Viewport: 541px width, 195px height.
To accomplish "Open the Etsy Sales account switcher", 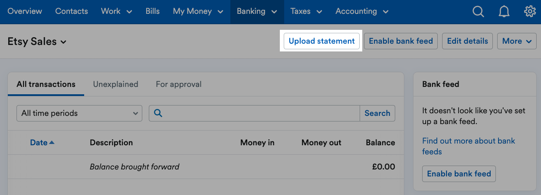I will pyautogui.click(x=37, y=42).
